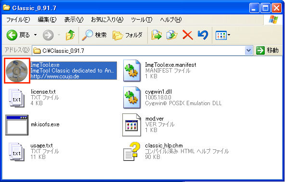Image resolution: width=285 pixels, height=182 pixels.
Task: Click the usage.txt file name
Action: (42, 146)
